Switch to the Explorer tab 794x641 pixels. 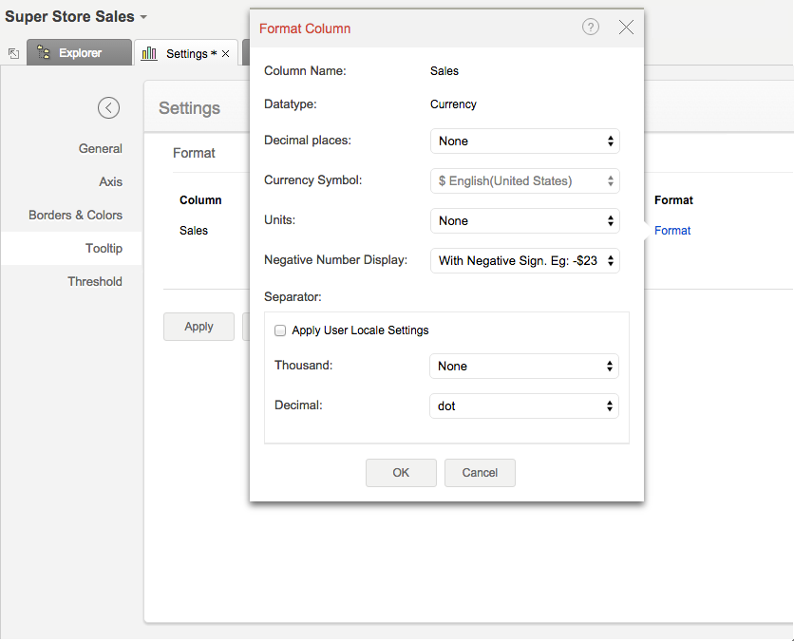pyautogui.click(x=80, y=53)
